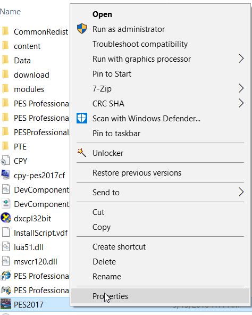
Task: Choose Pin to taskbar
Action: (x=160, y=133)
